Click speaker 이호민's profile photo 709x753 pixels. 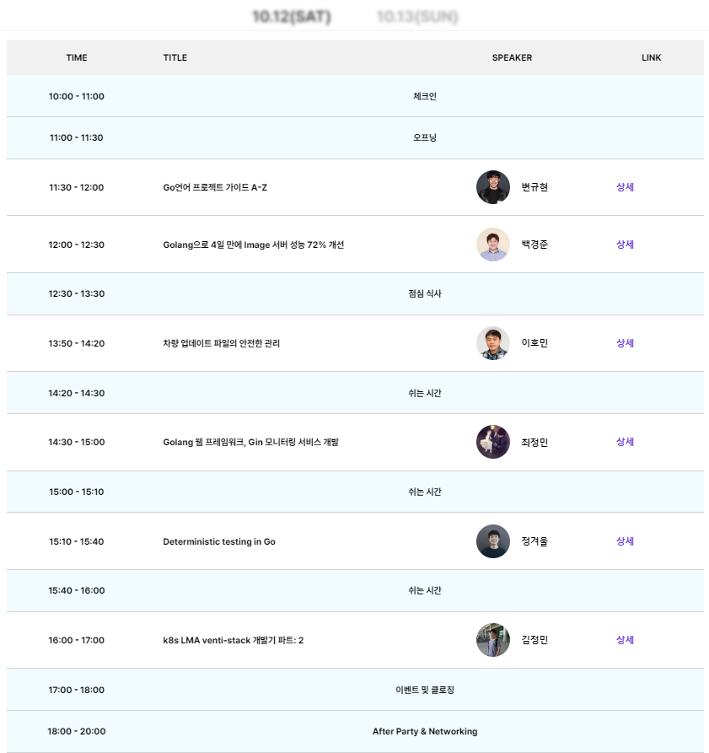[493, 343]
